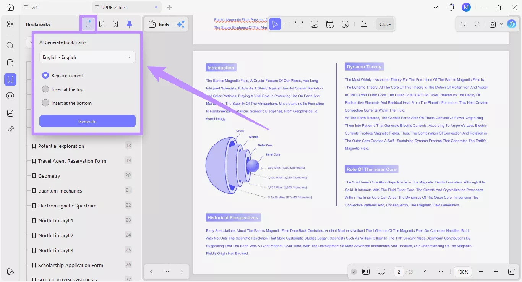Open the image insertion tool

(x=314, y=24)
